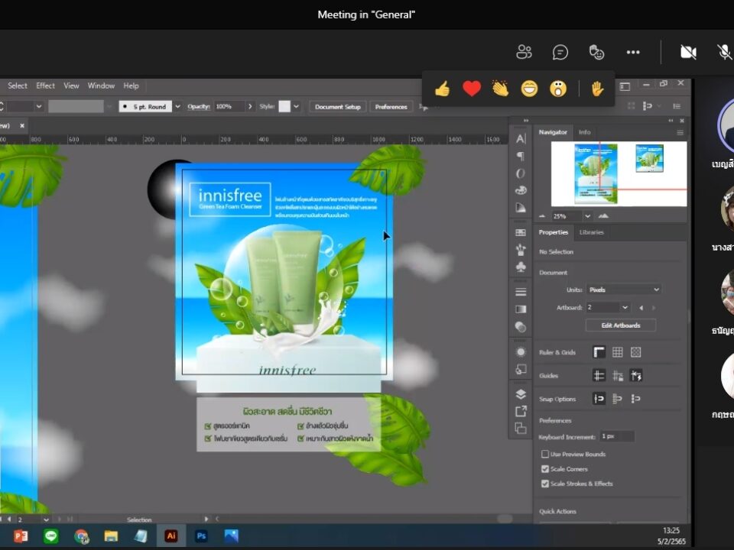
Task: Open Teams more actions ellipsis
Action: 633,52
